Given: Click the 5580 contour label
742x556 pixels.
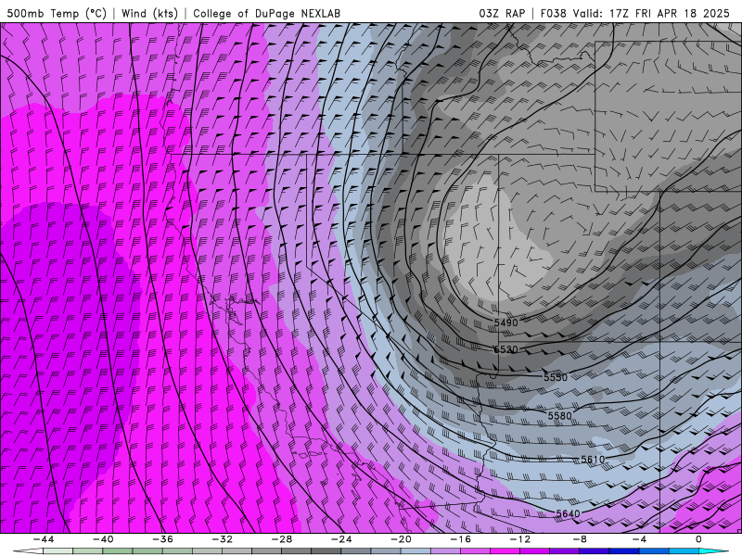Looking at the screenshot, I should click(560, 415).
